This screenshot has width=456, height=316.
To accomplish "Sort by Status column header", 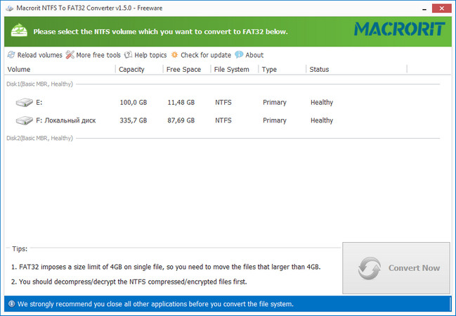I will click(x=319, y=70).
